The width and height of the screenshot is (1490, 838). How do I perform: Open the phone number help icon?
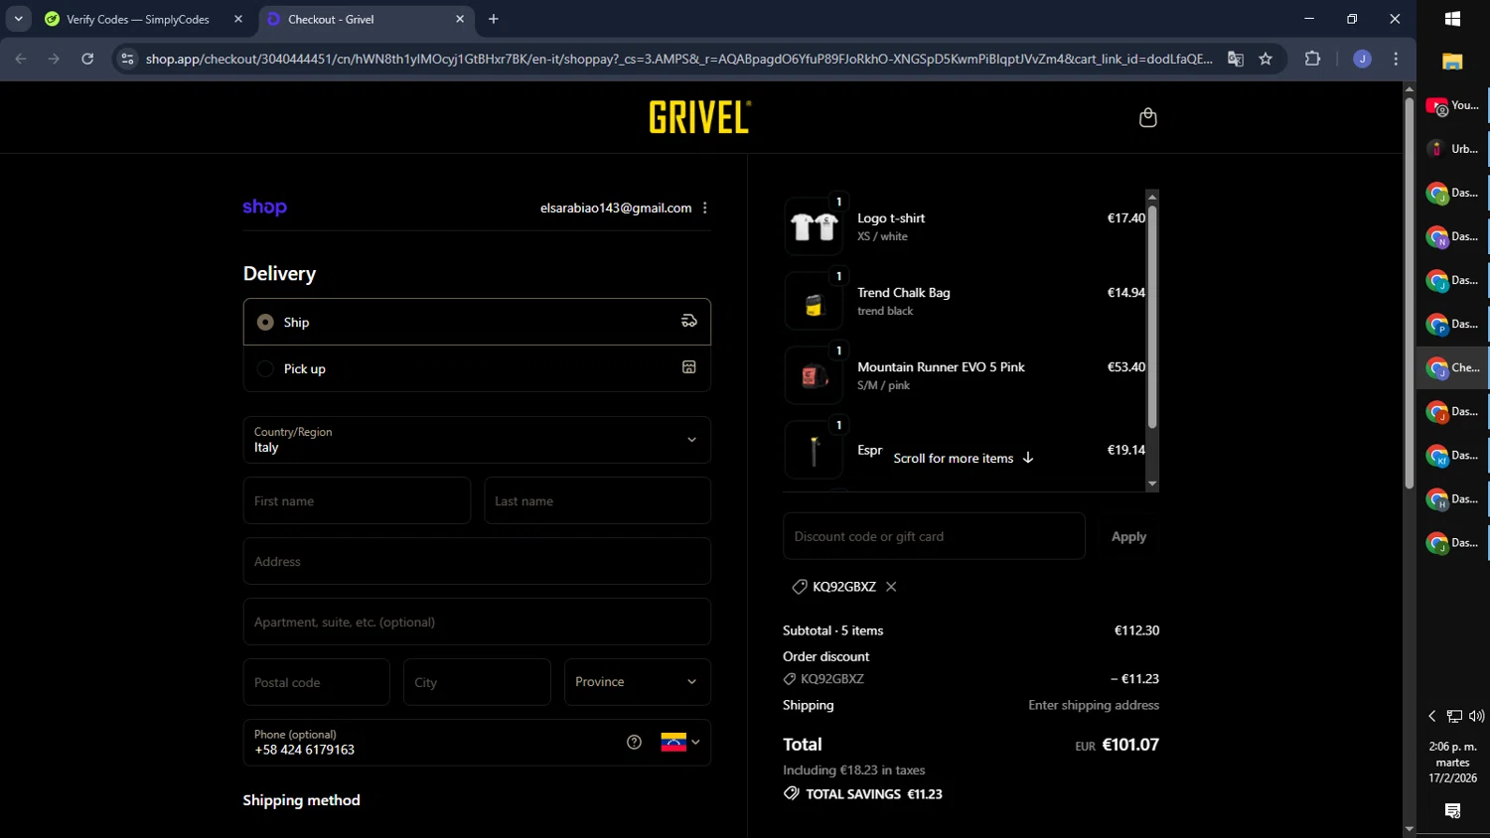pos(634,742)
